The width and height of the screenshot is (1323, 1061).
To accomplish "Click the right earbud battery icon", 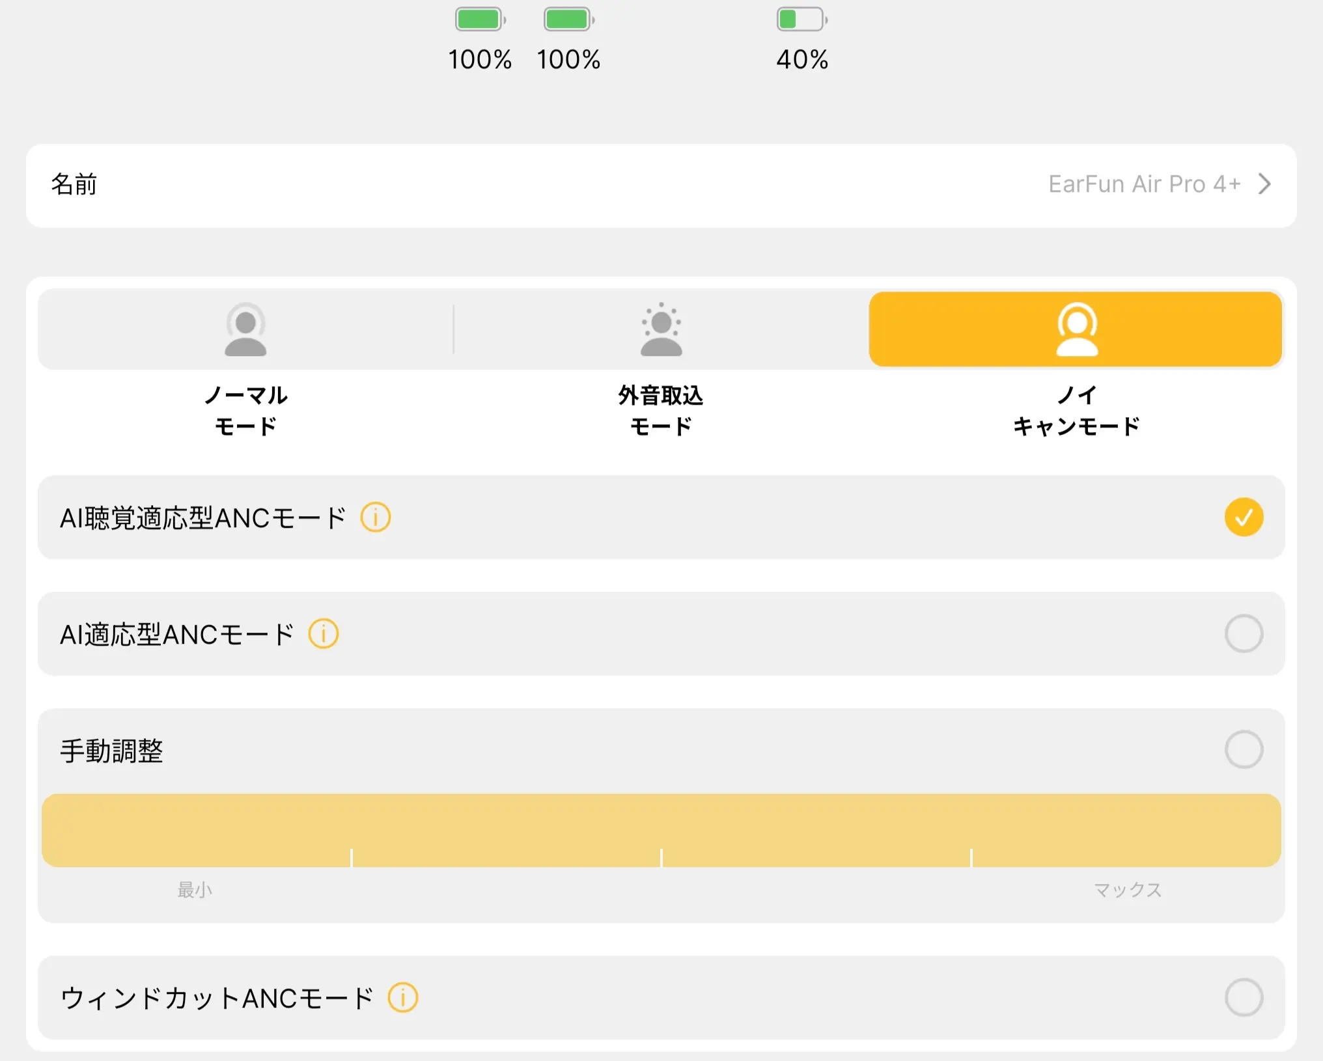I will click(568, 20).
